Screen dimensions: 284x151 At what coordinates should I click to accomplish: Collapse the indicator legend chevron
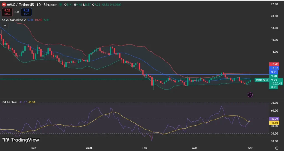5,26
